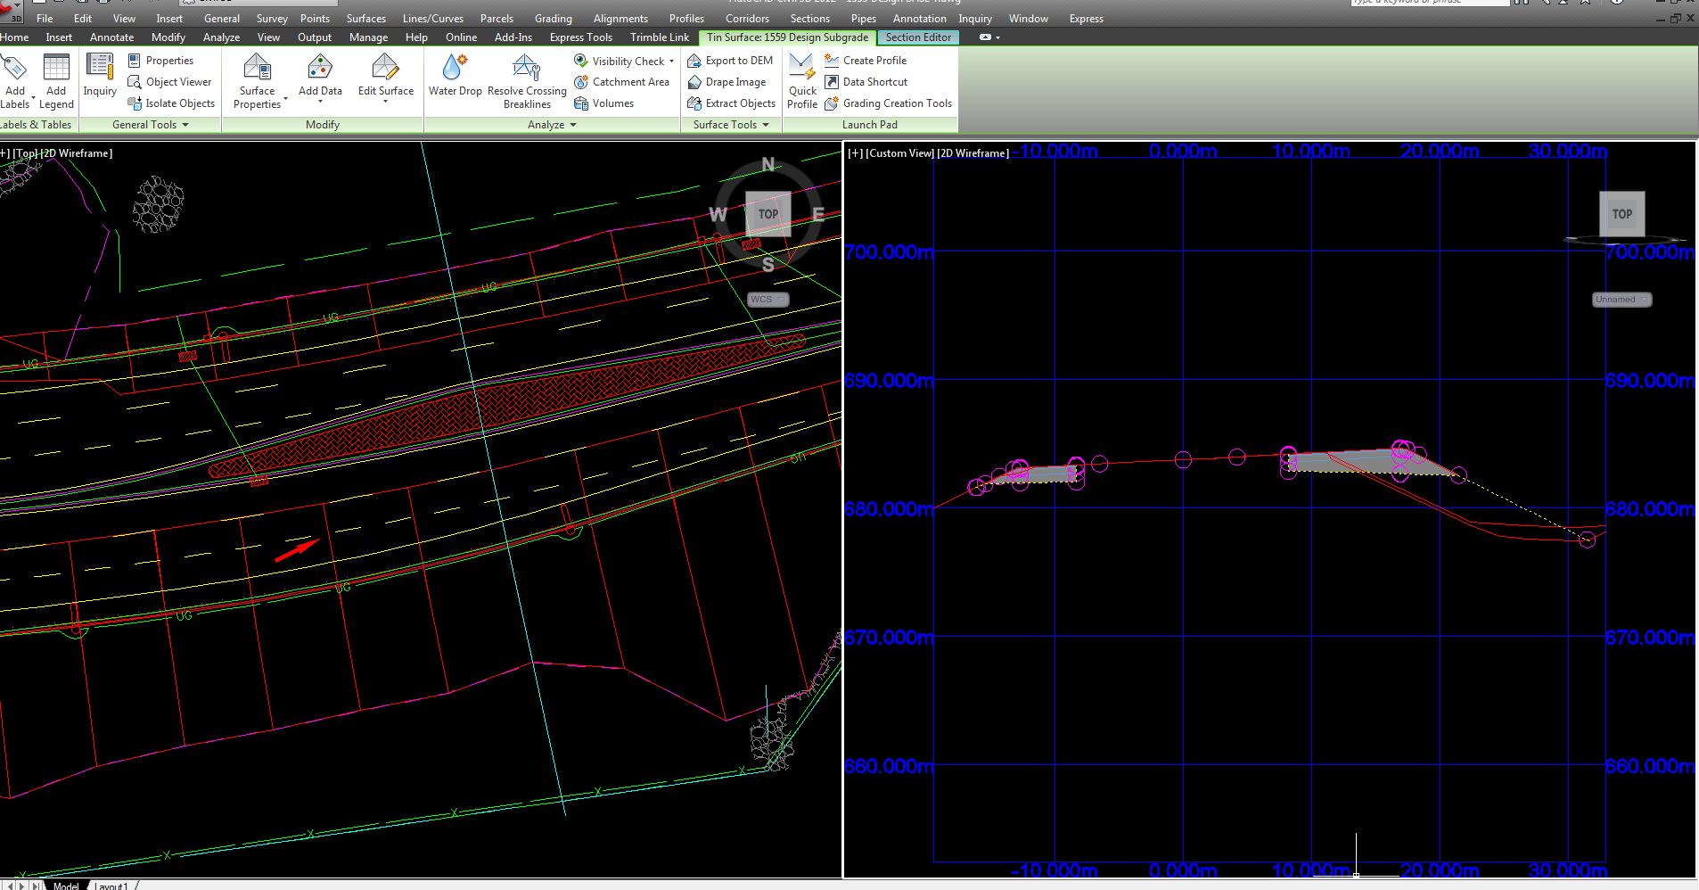Expand the General Tools panel
This screenshot has width=1699, height=890.
pos(150,125)
